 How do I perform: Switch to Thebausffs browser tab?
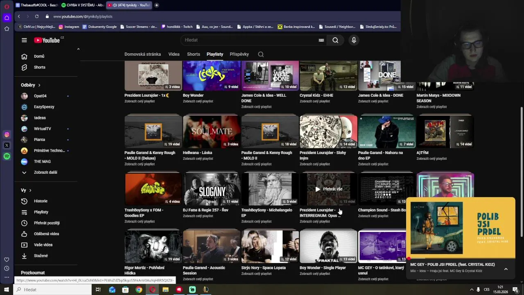[37, 5]
